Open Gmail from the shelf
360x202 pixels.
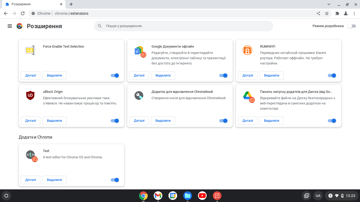(x=158, y=196)
